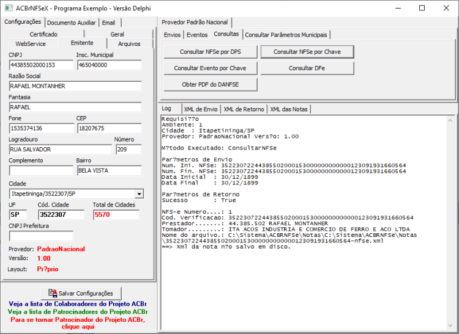Image resolution: width=459 pixels, height=334 pixels.
Task: Focus the empty CNPJ Prefeitura field
Action: click(41, 236)
